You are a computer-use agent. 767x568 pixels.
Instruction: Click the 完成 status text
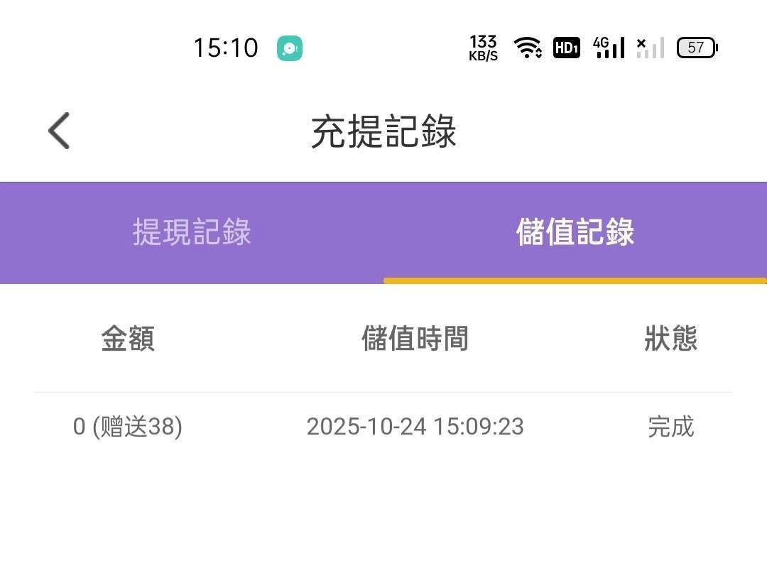670,427
